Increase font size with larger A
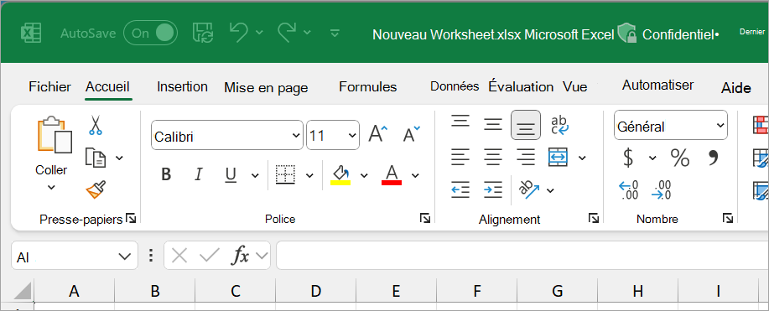The image size is (769, 311). click(377, 133)
